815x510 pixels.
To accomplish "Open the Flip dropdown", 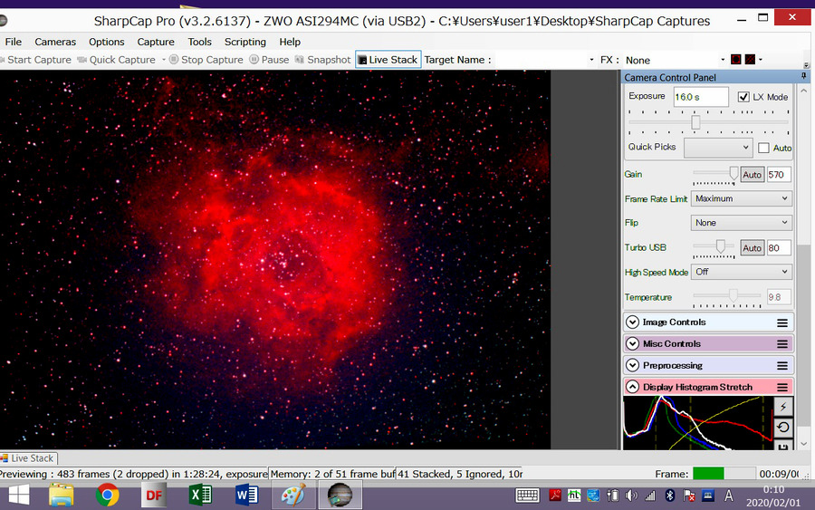I will click(x=741, y=223).
